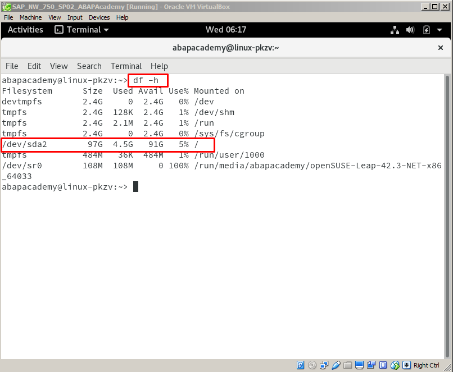Click the 'Filesystem' column header
The width and height of the screenshot is (453, 372).
(x=27, y=91)
